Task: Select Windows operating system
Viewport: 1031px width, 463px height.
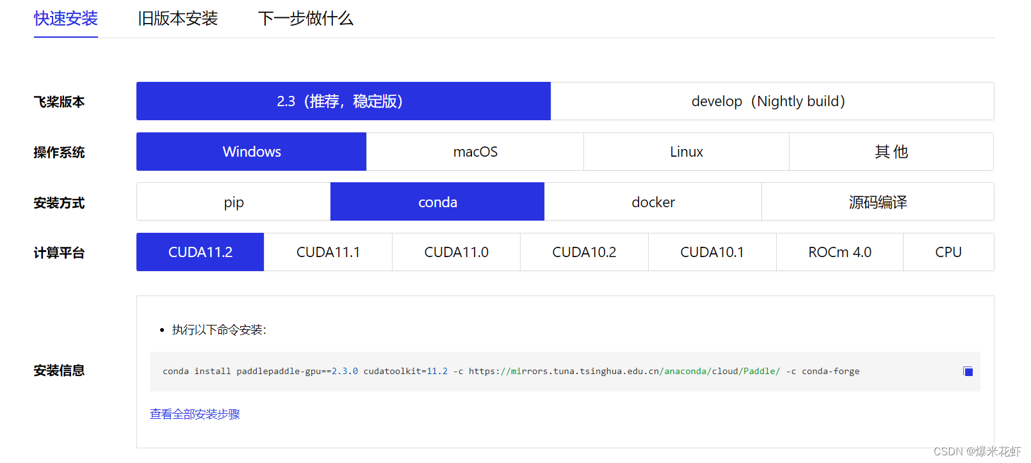Action: click(x=251, y=152)
